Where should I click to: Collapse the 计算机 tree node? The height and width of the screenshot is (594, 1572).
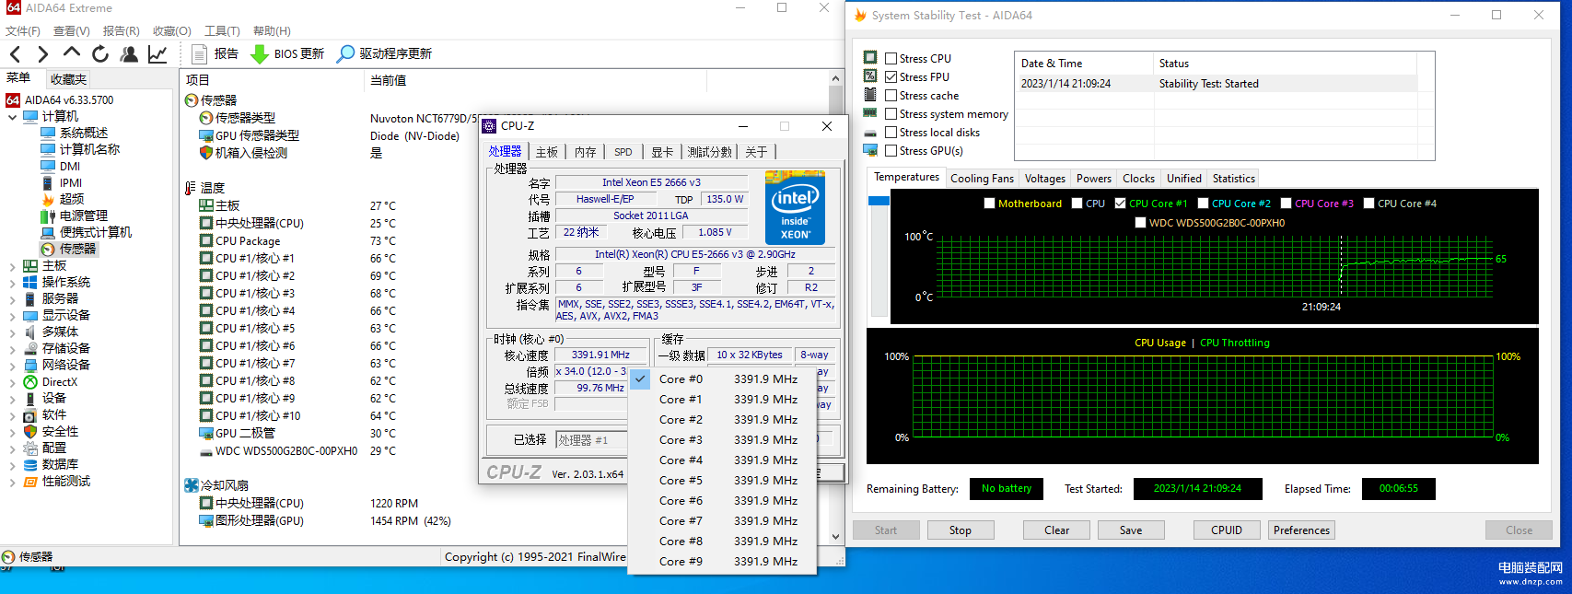pos(12,117)
